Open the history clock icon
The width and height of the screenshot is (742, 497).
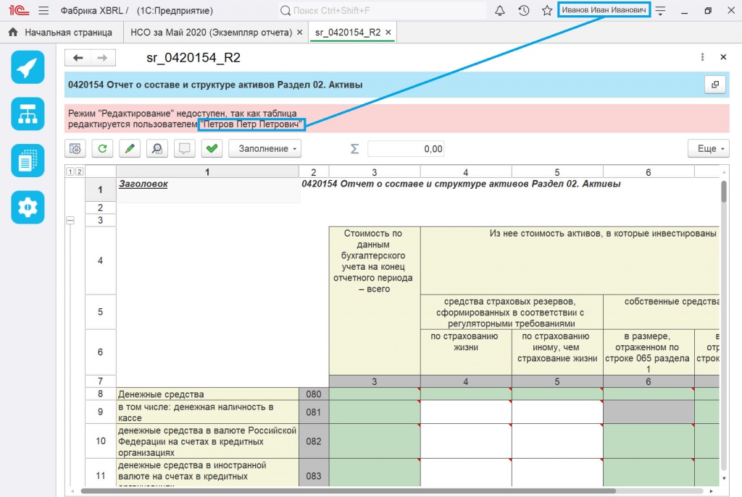[523, 10]
